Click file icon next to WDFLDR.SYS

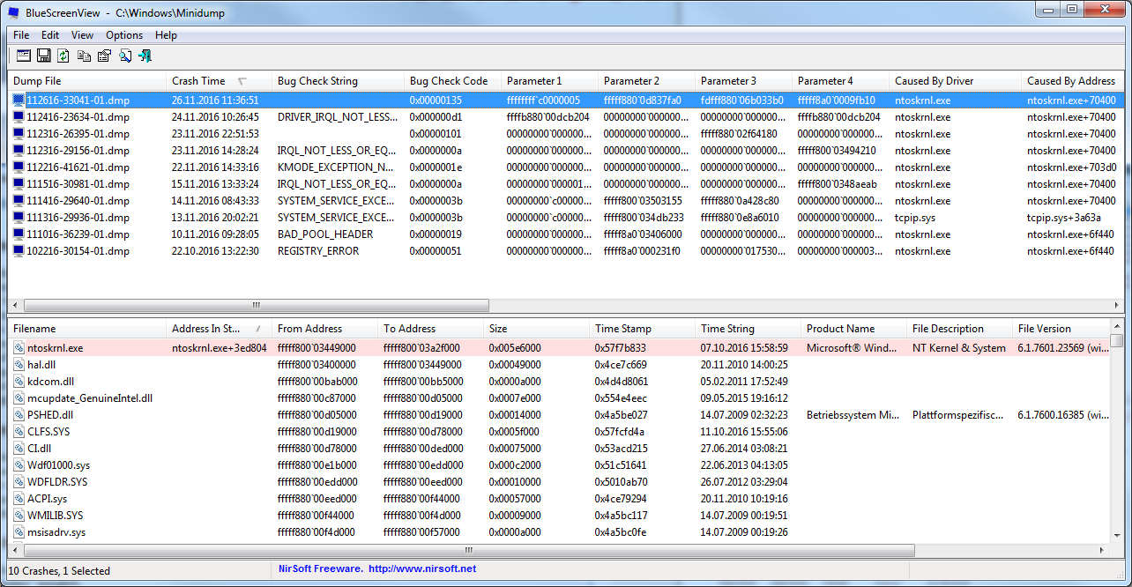(x=19, y=482)
